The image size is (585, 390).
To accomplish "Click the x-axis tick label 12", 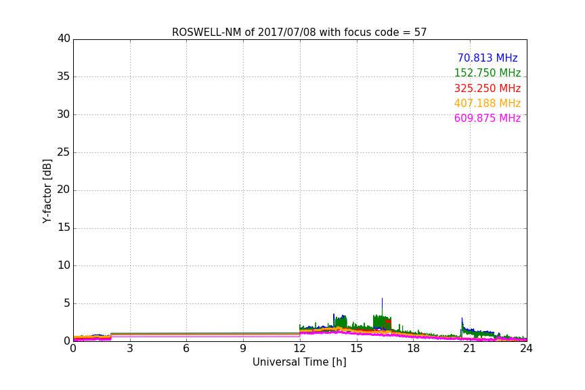I will click(299, 349).
